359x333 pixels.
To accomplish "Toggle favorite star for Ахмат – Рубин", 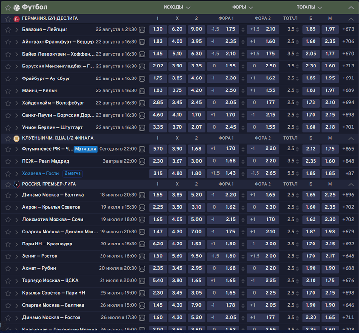I will (x=8, y=268).
